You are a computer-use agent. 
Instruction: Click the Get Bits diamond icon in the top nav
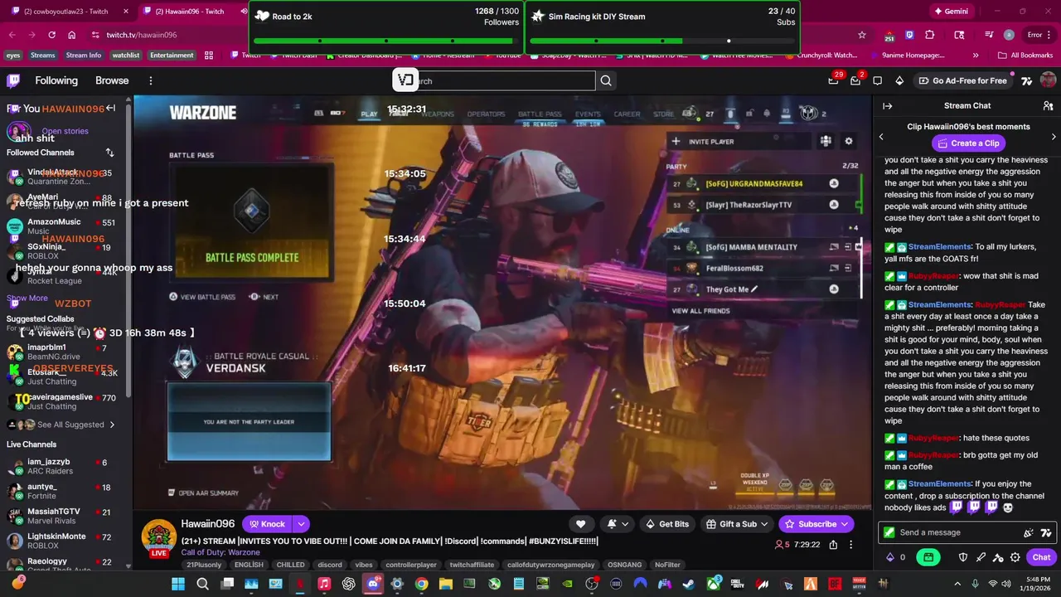[x=899, y=80]
